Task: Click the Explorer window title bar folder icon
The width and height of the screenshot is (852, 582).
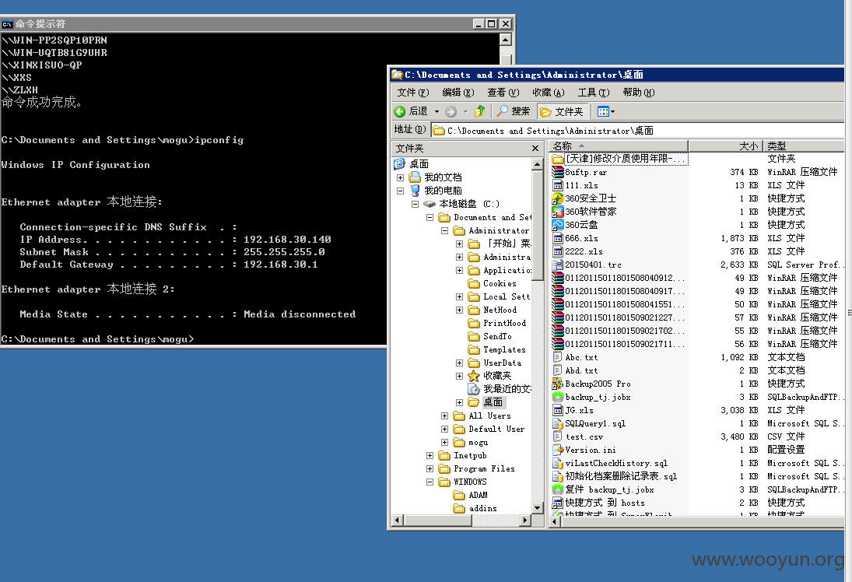Action: (x=397, y=75)
